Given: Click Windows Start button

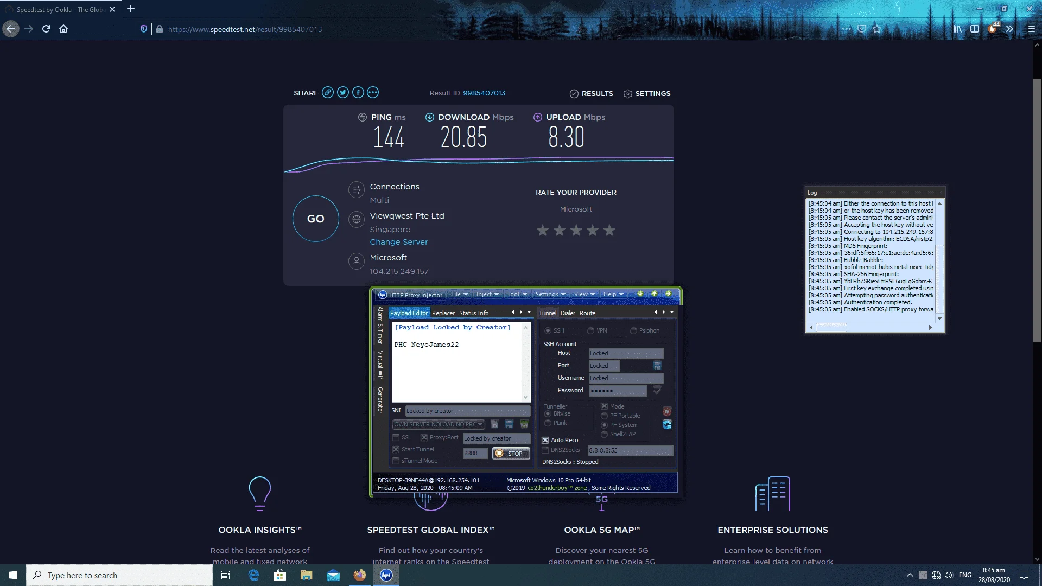Looking at the screenshot, I should coord(13,575).
